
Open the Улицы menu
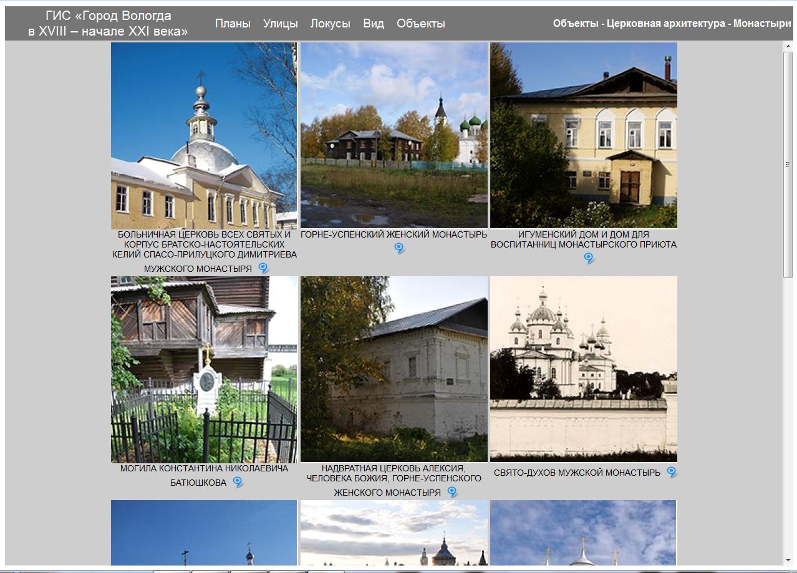[280, 24]
